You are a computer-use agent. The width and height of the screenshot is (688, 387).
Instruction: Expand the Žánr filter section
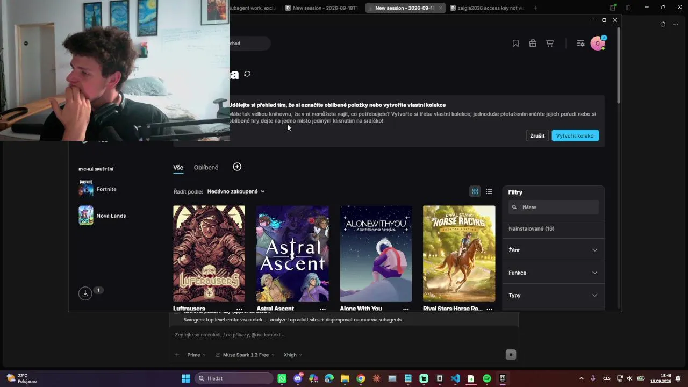click(x=553, y=250)
